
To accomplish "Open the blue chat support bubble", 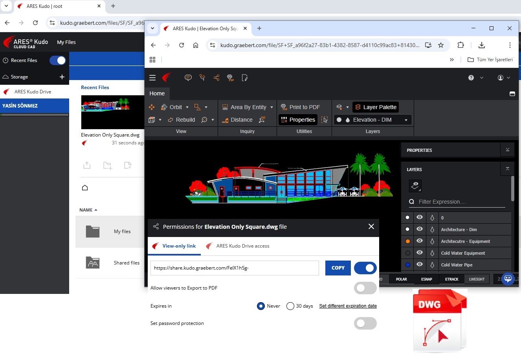I will coord(508,279).
